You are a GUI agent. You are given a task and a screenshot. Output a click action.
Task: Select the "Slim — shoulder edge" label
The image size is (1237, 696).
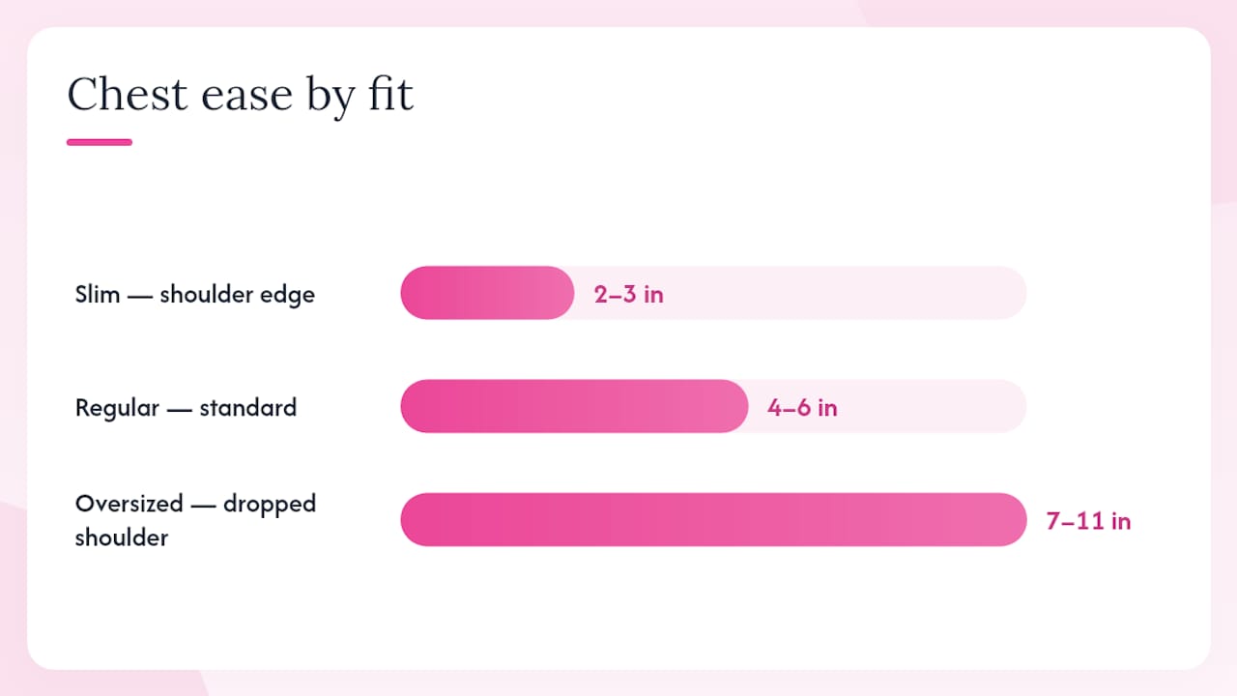(195, 294)
